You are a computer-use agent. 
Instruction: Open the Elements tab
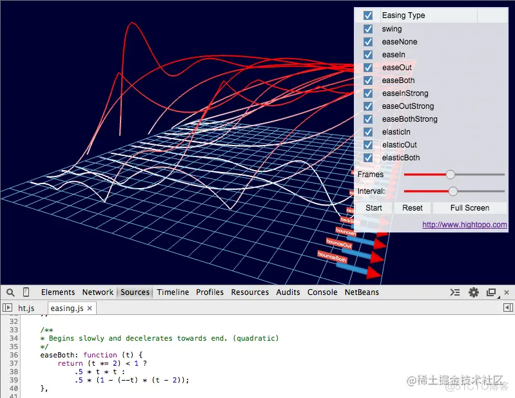click(58, 292)
